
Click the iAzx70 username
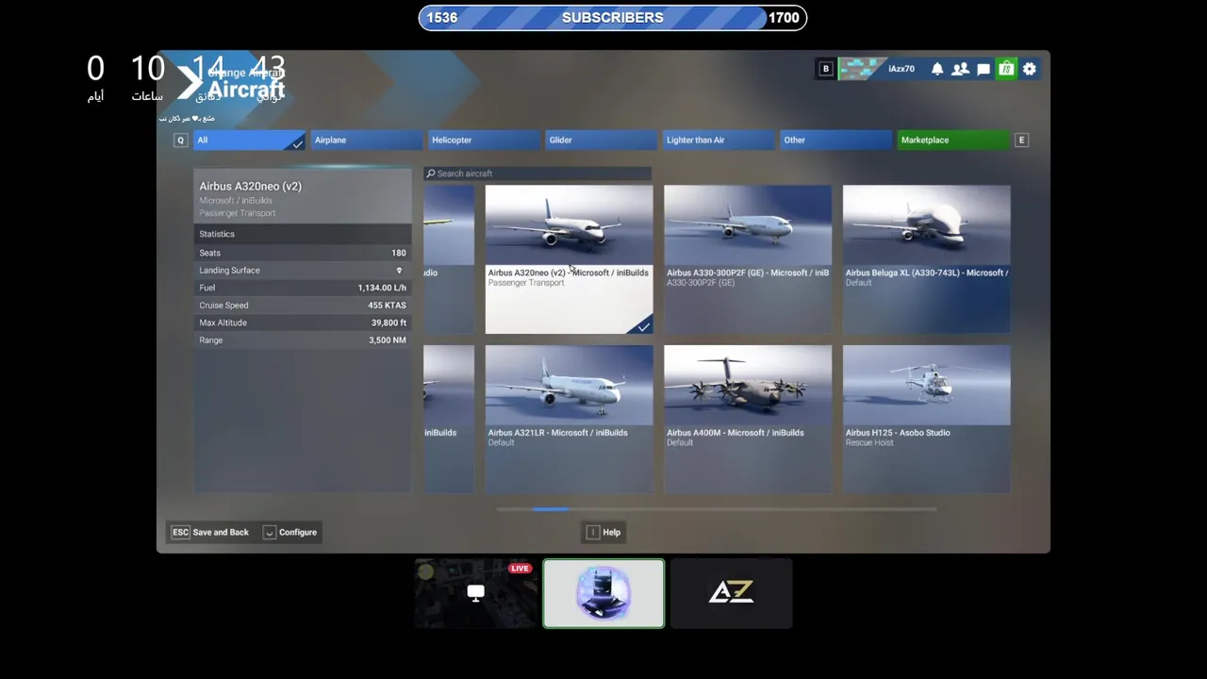point(901,69)
